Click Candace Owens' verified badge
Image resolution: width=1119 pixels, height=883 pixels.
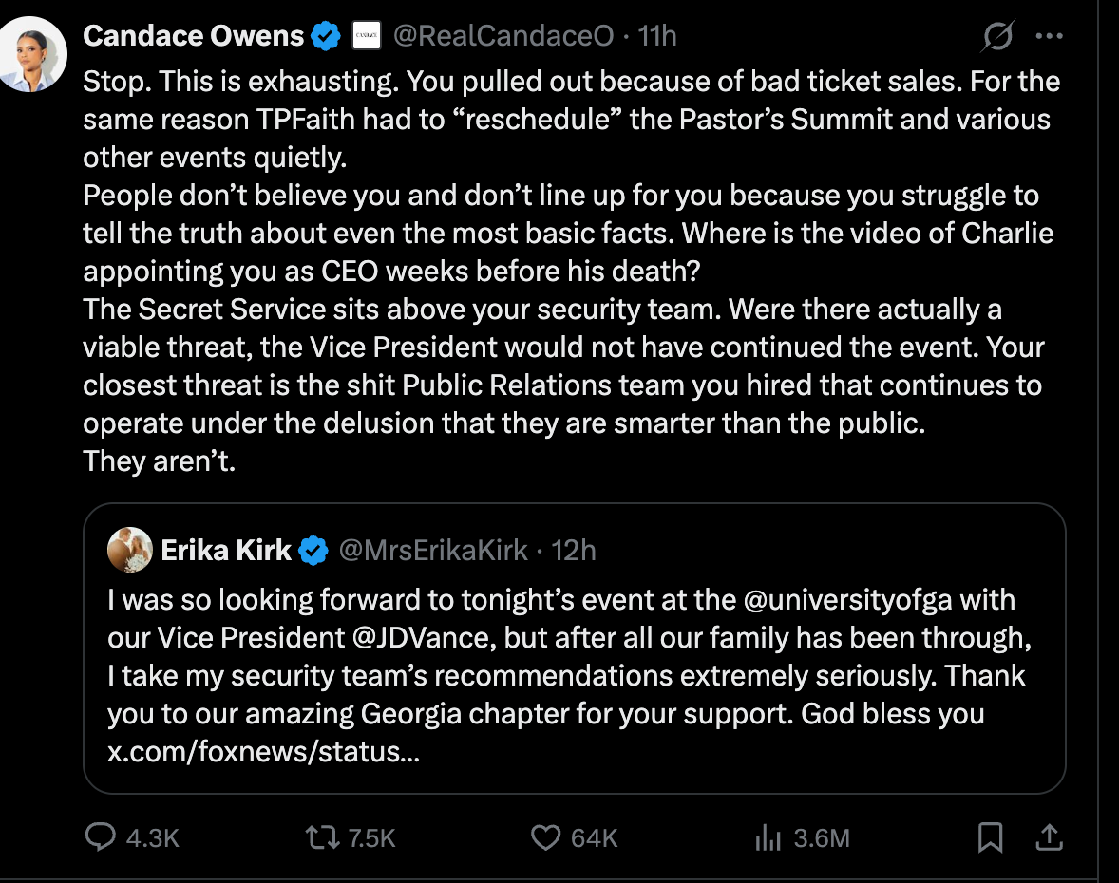coord(323,34)
